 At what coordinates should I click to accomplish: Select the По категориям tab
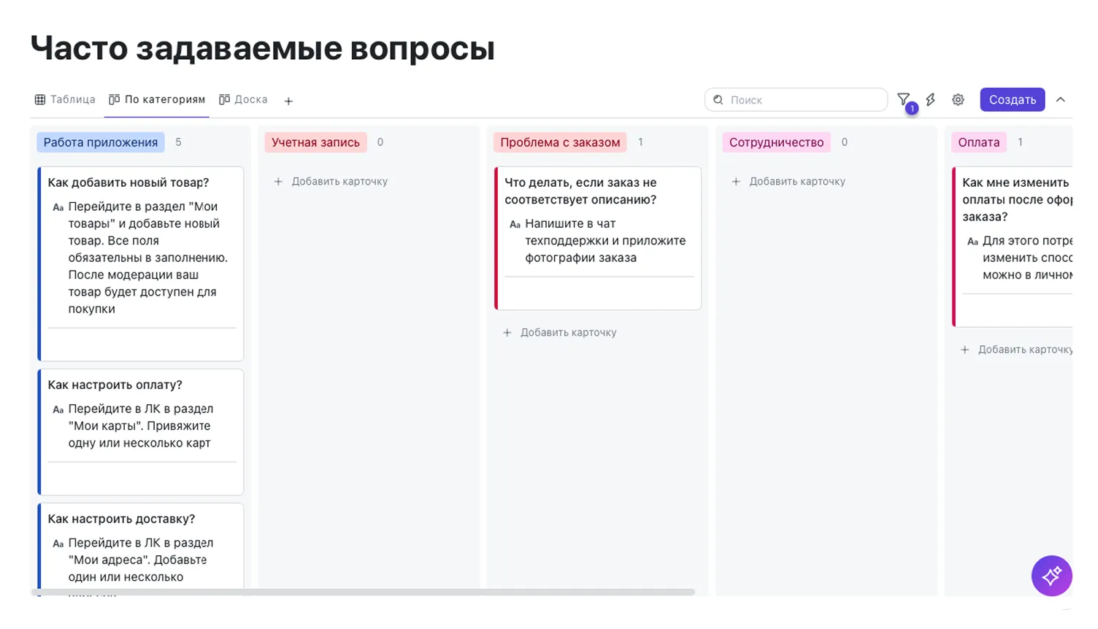point(157,100)
